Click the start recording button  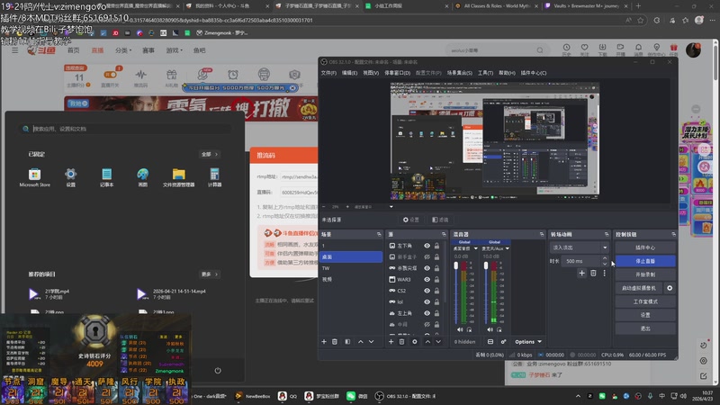click(645, 274)
